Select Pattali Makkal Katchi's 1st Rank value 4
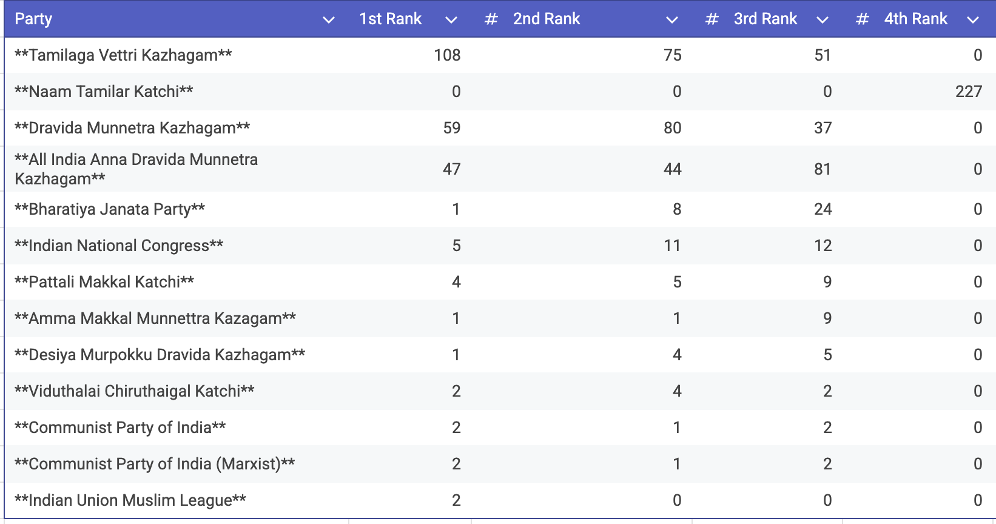The height and width of the screenshot is (524, 996). pos(457,282)
